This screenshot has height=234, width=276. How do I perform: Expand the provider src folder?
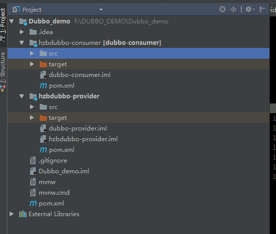(x=32, y=107)
